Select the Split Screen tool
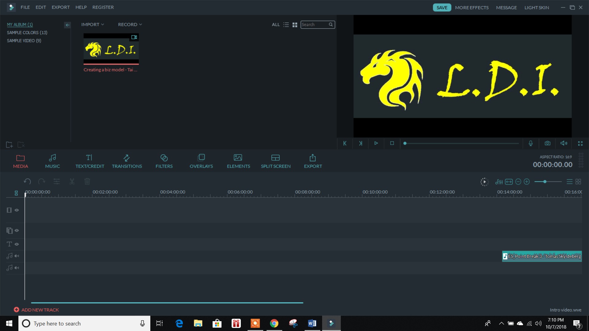This screenshot has height=331, width=589. (x=275, y=161)
